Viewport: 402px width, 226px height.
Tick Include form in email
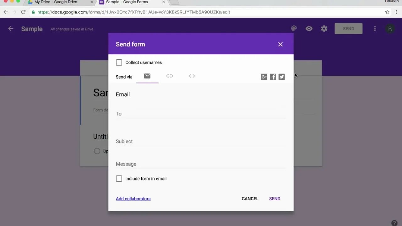point(119,179)
